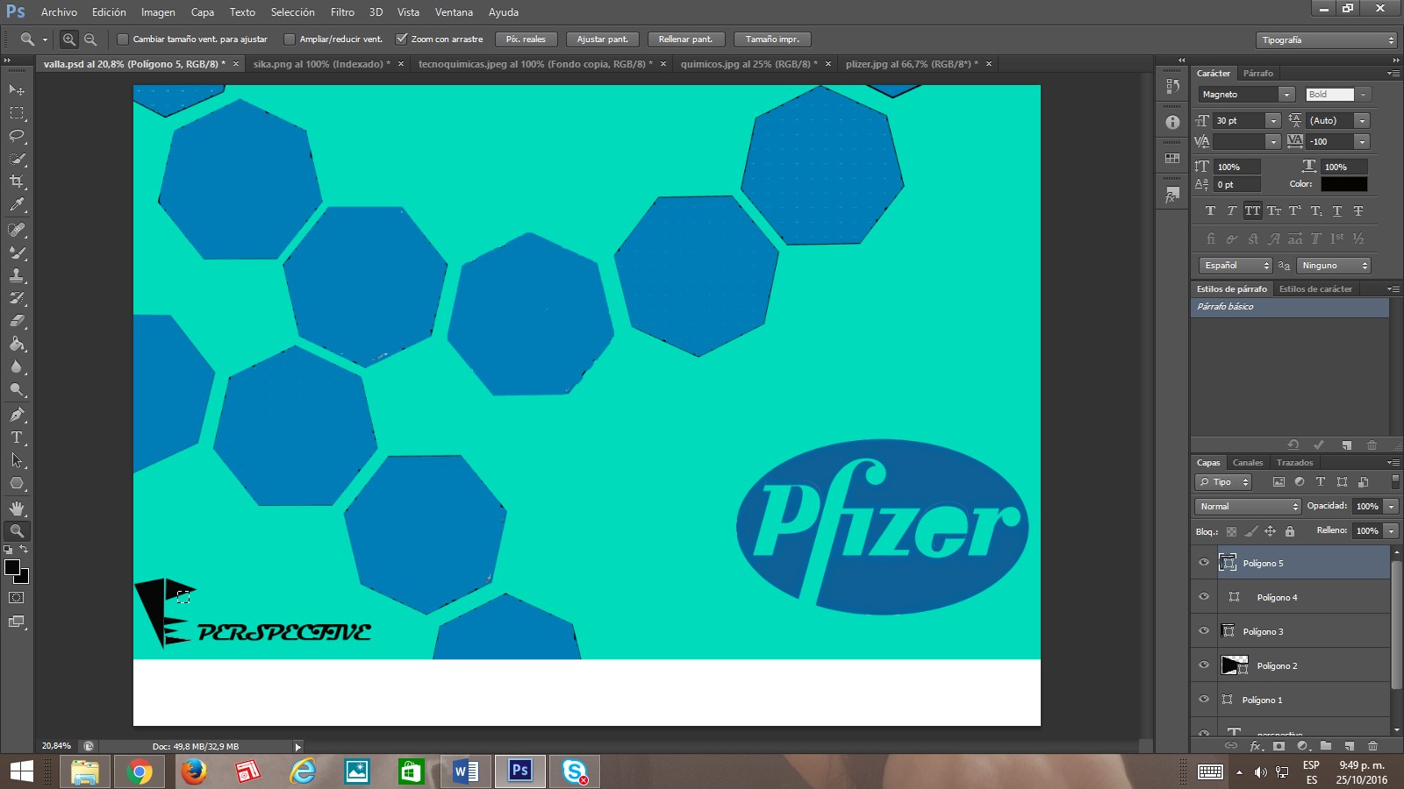Open the Normal blend mode dropdown

1248,507
